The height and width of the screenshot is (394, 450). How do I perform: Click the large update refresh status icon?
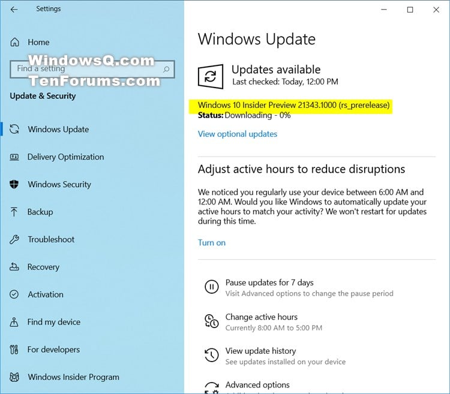coord(211,77)
